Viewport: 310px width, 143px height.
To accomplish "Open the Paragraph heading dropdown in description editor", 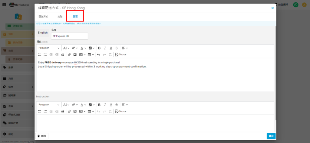I will click(x=49, y=48).
